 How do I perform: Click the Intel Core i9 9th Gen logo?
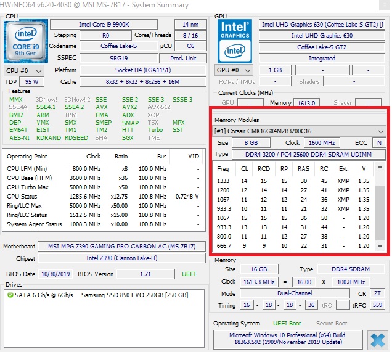pos(26,41)
